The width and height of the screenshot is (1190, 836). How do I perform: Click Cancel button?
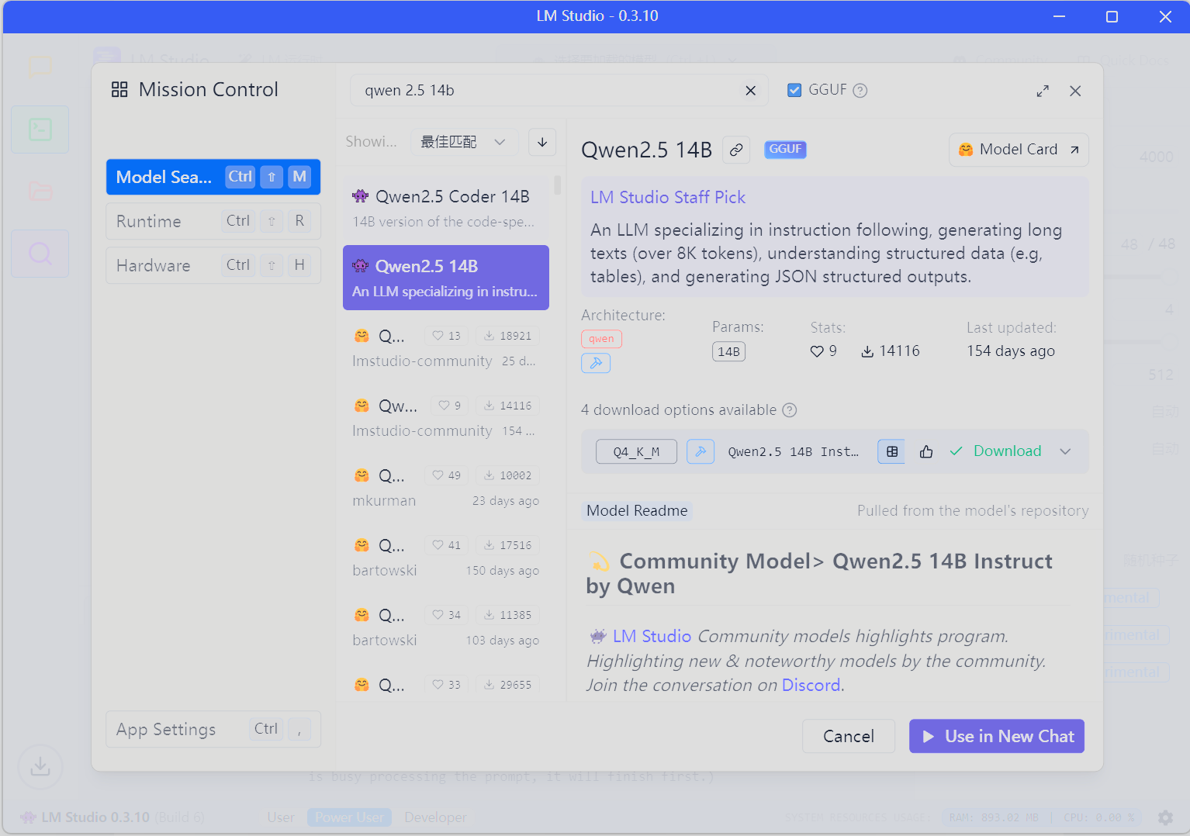pyautogui.click(x=849, y=736)
